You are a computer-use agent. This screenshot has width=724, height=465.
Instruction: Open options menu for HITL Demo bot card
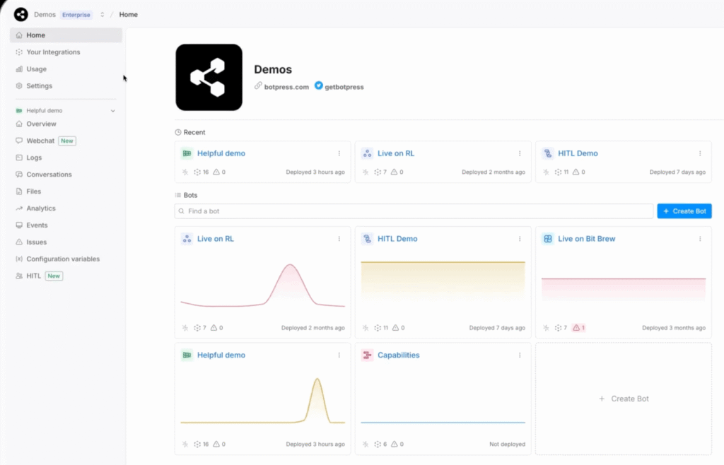(520, 238)
